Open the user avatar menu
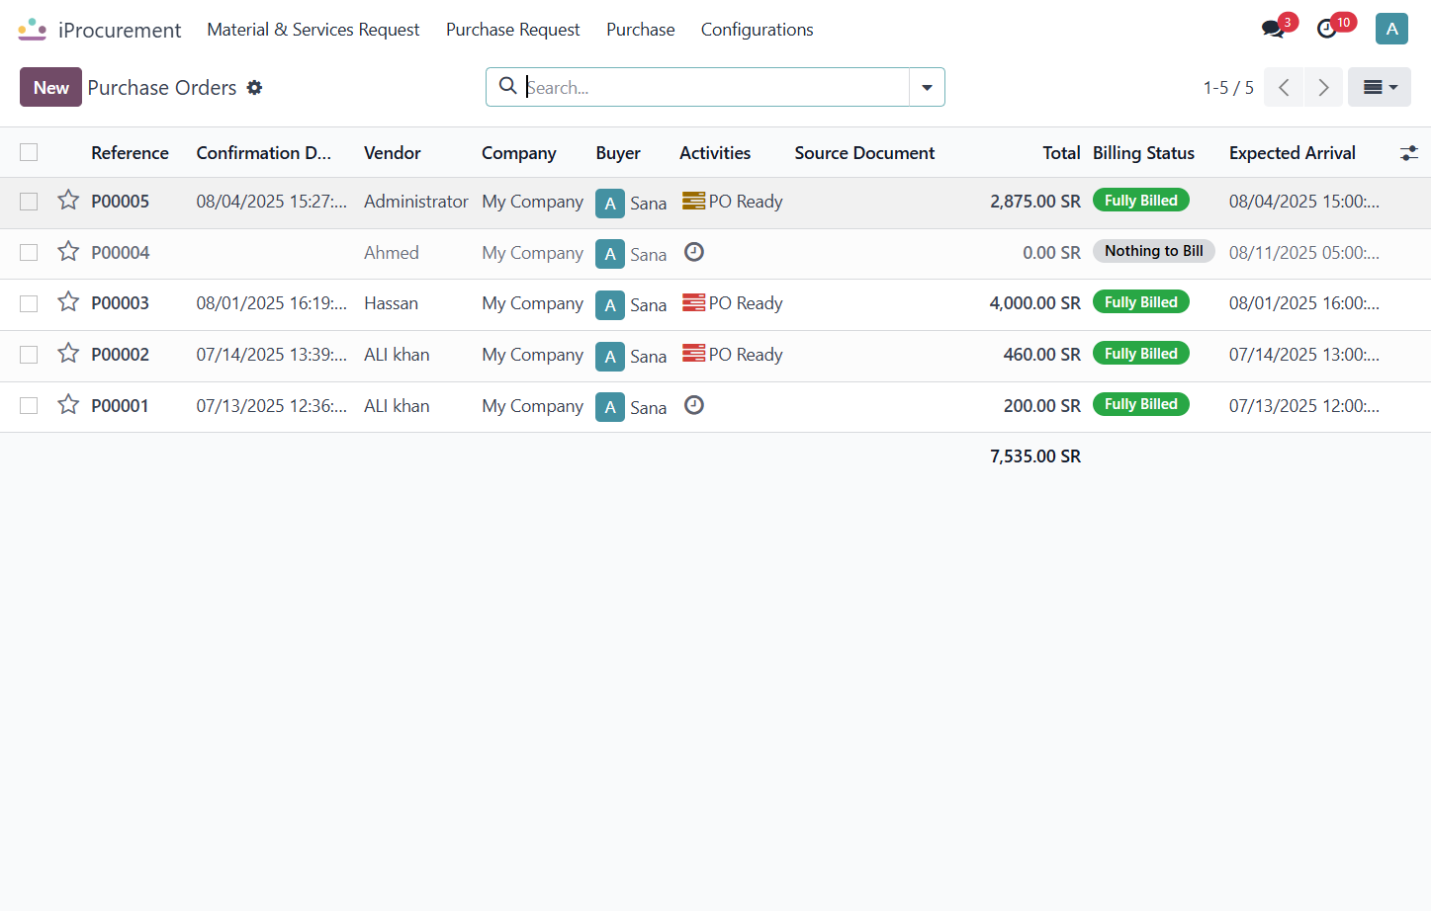Screen dimensions: 1431x911 1391,29
